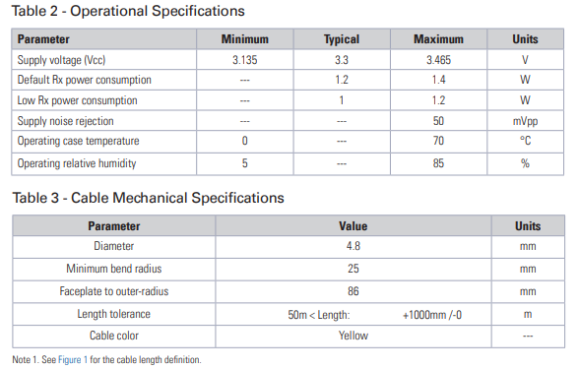Click the Table 2 Operational Specifications heading
The image size is (579, 369).
pyautogui.click(x=128, y=11)
